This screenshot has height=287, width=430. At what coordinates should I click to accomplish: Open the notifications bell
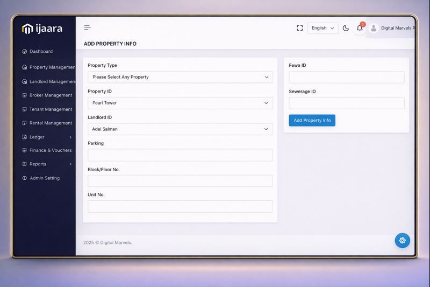360,28
